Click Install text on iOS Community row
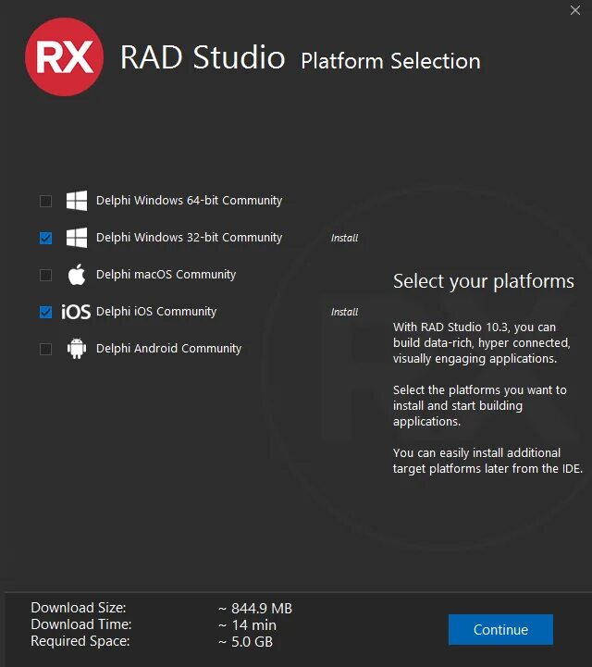 pyautogui.click(x=344, y=312)
